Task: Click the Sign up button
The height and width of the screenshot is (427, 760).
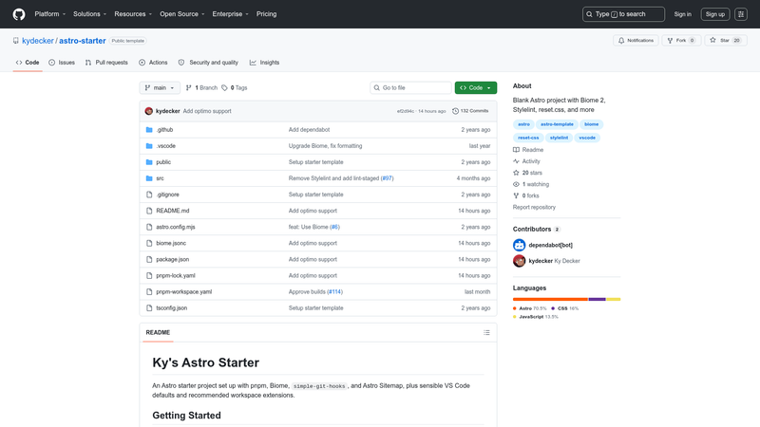Action: click(715, 14)
